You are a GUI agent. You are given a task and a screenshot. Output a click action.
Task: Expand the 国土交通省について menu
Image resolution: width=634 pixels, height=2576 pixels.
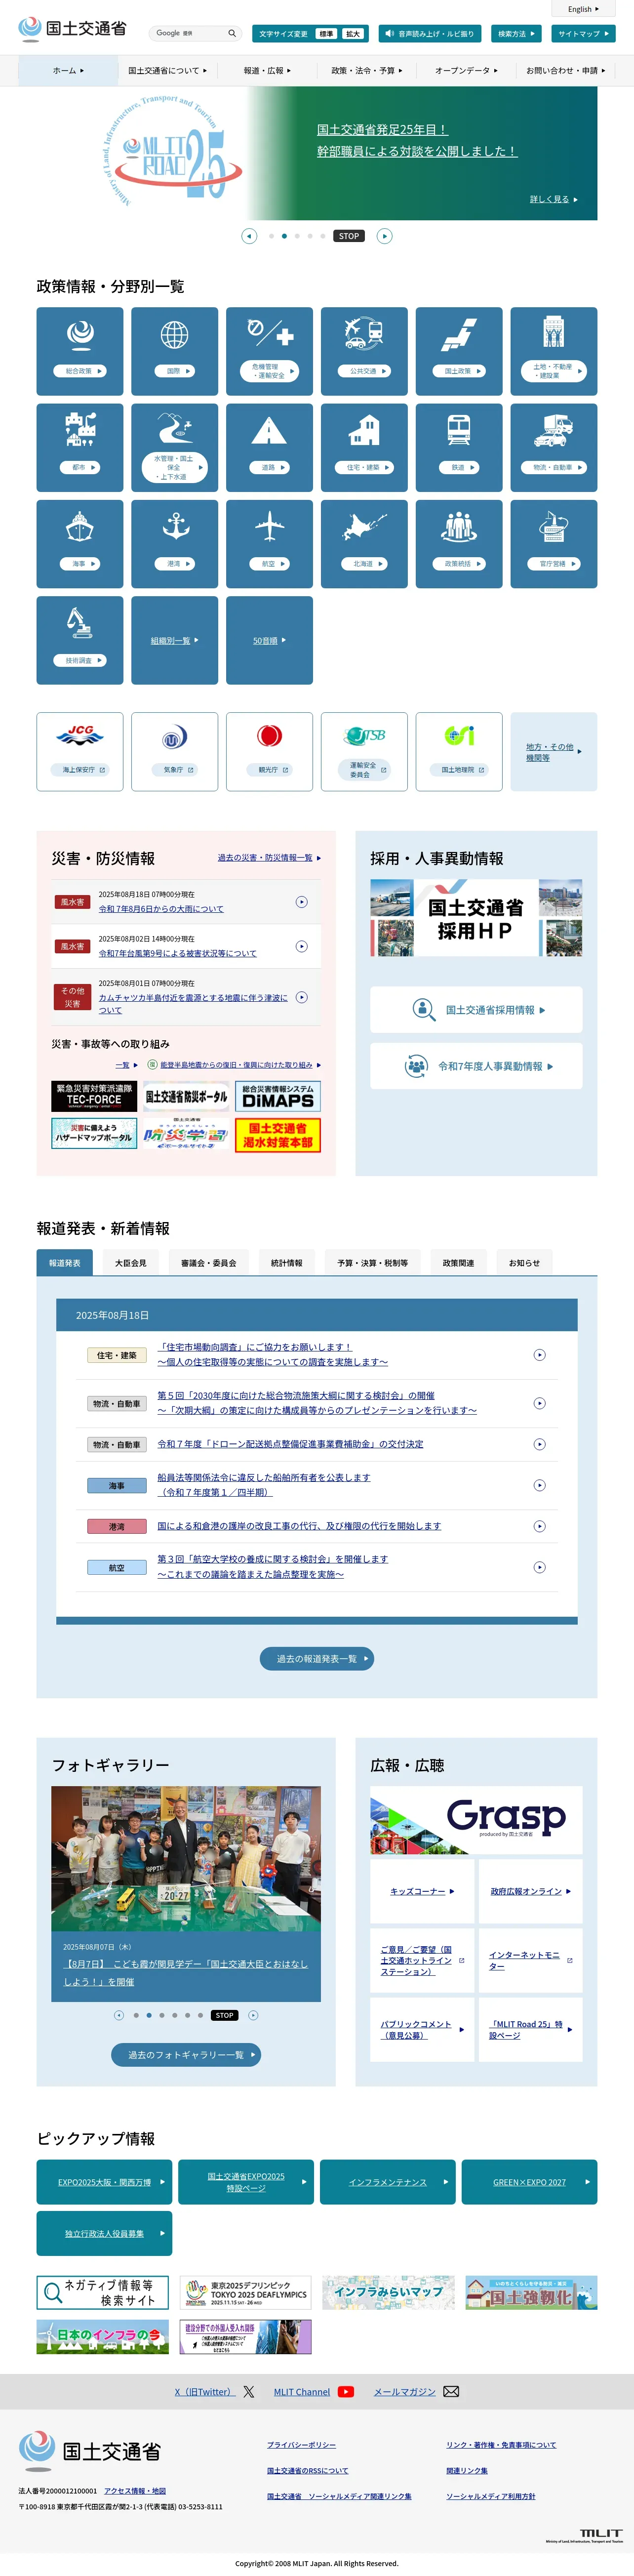coord(167,71)
